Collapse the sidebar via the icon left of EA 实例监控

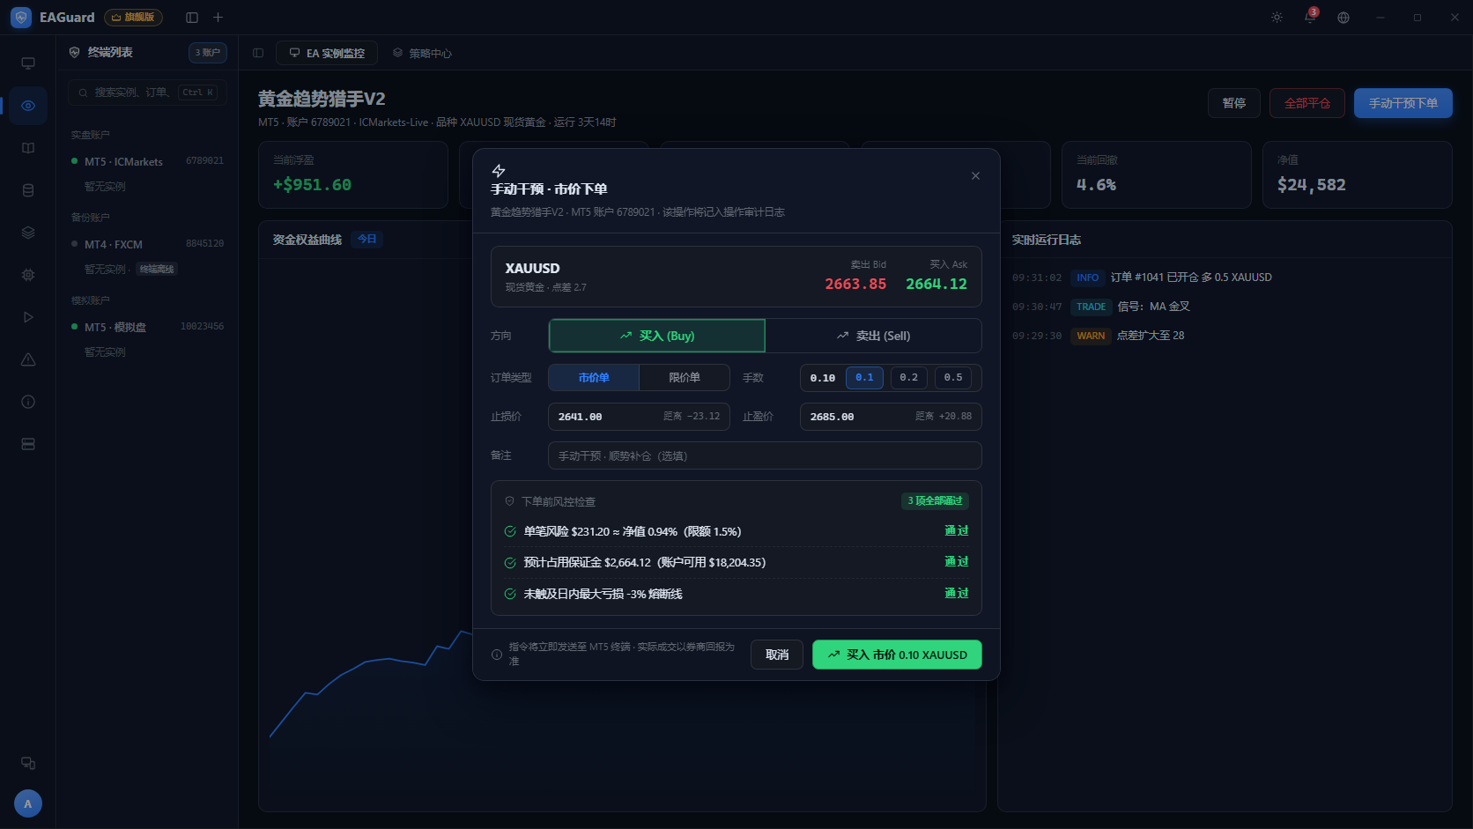(258, 53)
